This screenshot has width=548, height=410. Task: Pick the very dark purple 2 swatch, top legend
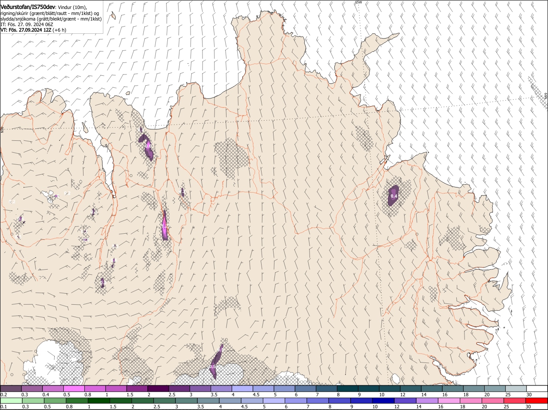point(158,388)
